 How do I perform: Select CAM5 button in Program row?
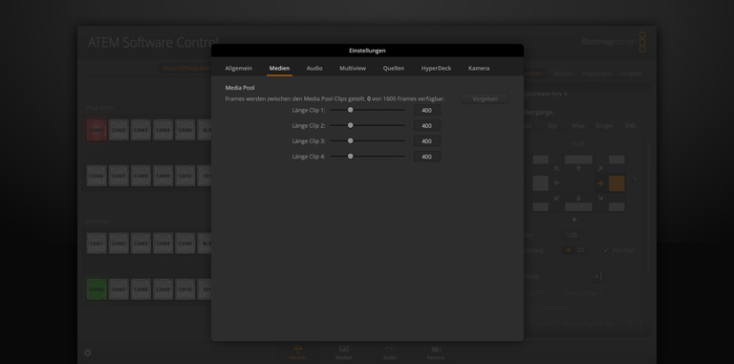tap(184, 130)
